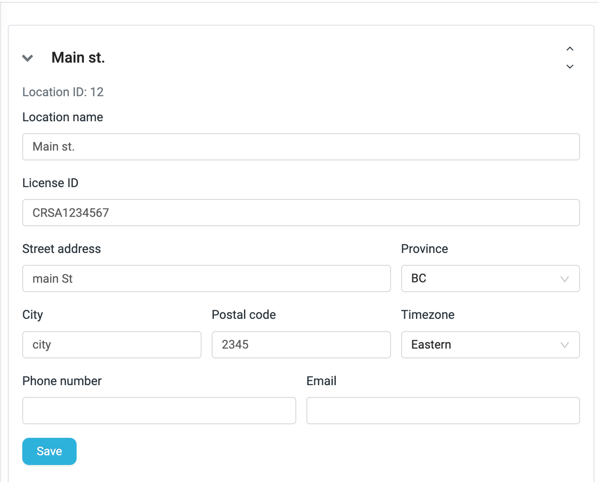599x482 pixels.
Task: Edit the Street address field
Action: (x=206, y=279)
